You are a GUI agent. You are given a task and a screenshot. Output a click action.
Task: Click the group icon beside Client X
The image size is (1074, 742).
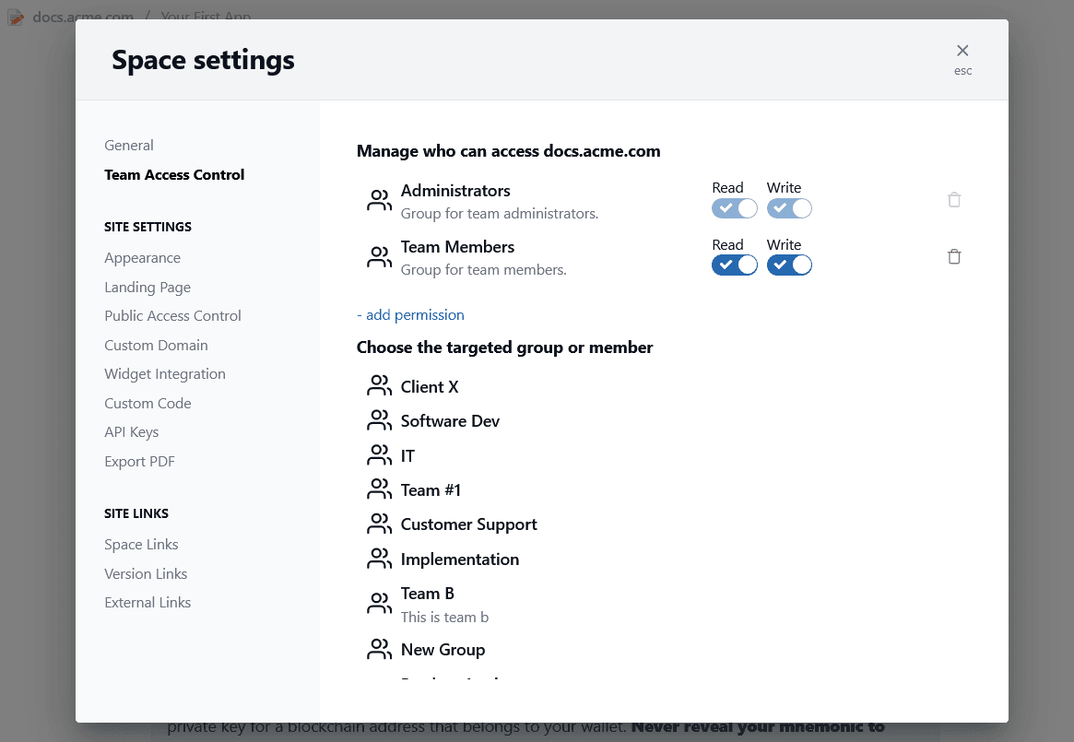coord(379,386)
